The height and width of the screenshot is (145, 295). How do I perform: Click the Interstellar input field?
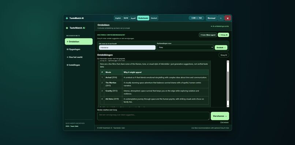coord(127,47)
